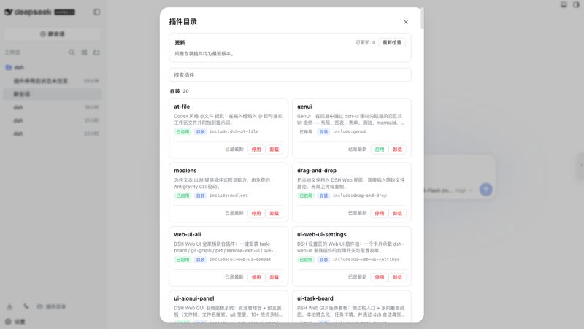
Task: Click the genui plugin title
Action: [304, 107]
